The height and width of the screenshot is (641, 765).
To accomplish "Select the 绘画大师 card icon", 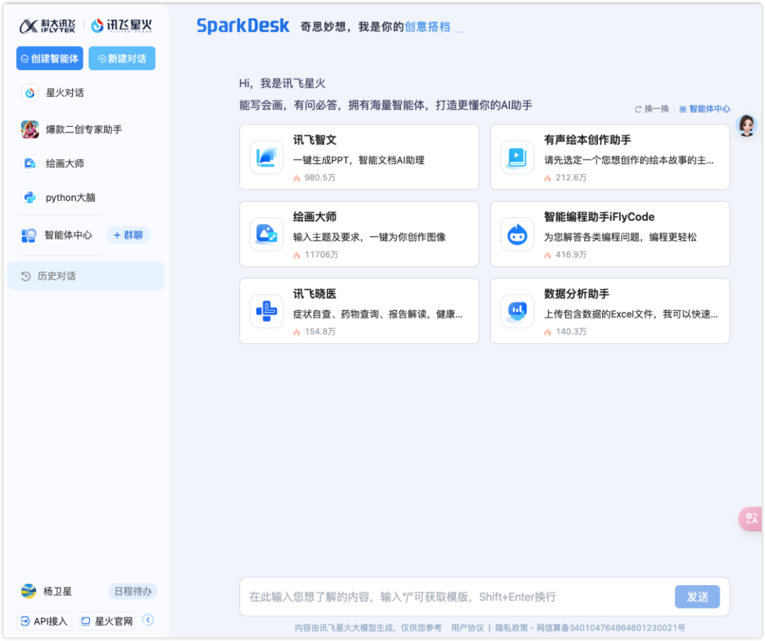I will coord(266,233).
